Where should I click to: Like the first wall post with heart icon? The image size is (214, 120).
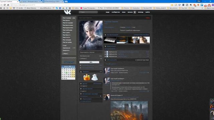pyautogui.click(x=148, y=73)
